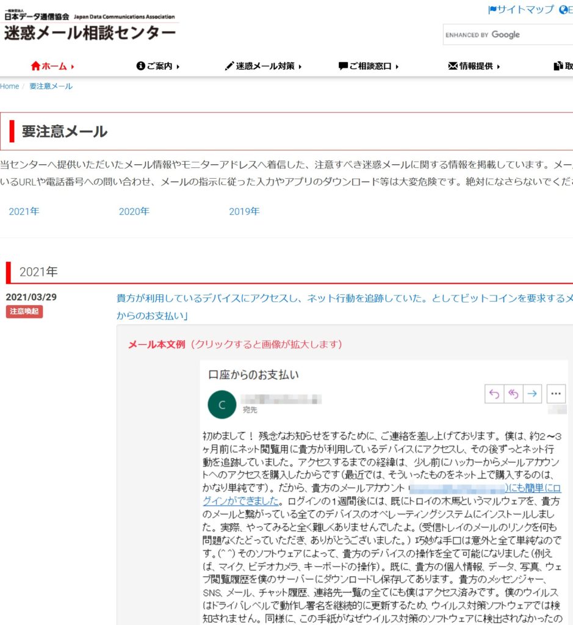Screen dimensions: 573x625
Task: Expand the arrow next to 迷惑メール対策
Action: pyautogui.click(x=300, y=67)
